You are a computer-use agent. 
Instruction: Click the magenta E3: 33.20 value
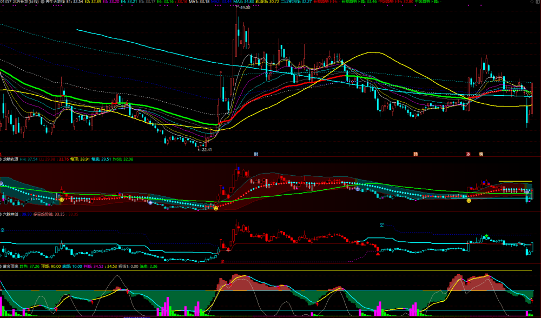click(111, 2)
